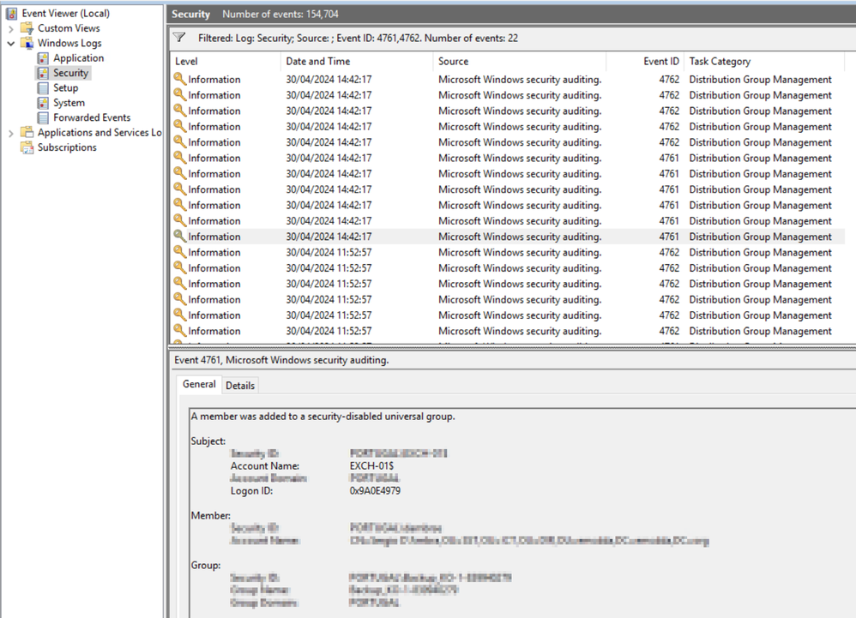
Task: Click the filter funnel icon above the event list
Action: pyautogui.click(x=179, y=38)
